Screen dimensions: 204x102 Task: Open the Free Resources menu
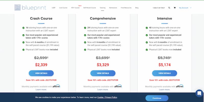click(126, 8)
